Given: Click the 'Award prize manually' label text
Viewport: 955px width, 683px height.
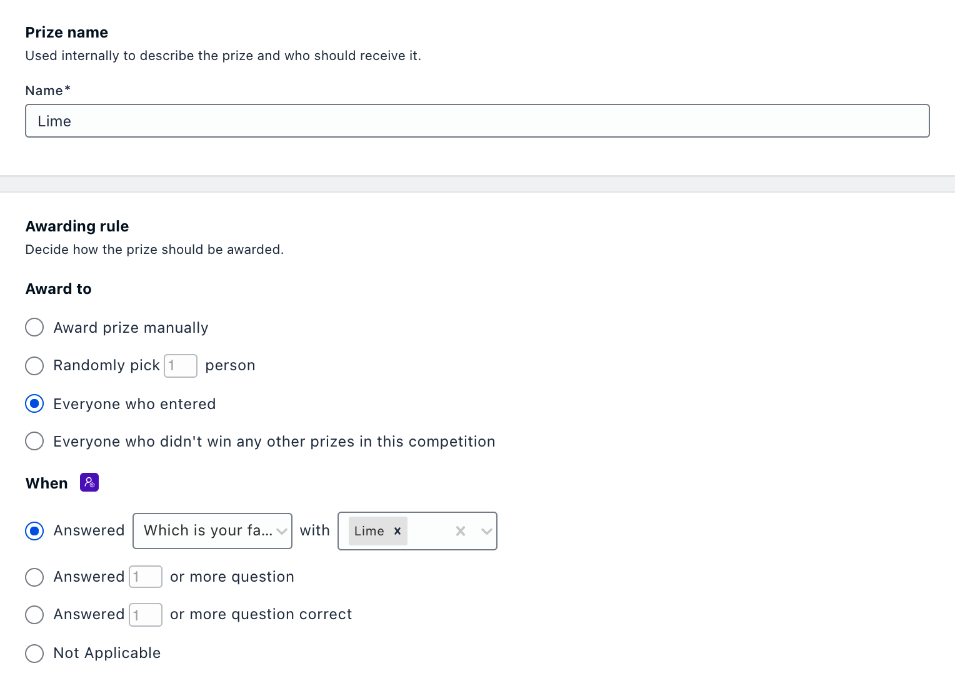Looking at the screenshot, I should coord(131,328).
